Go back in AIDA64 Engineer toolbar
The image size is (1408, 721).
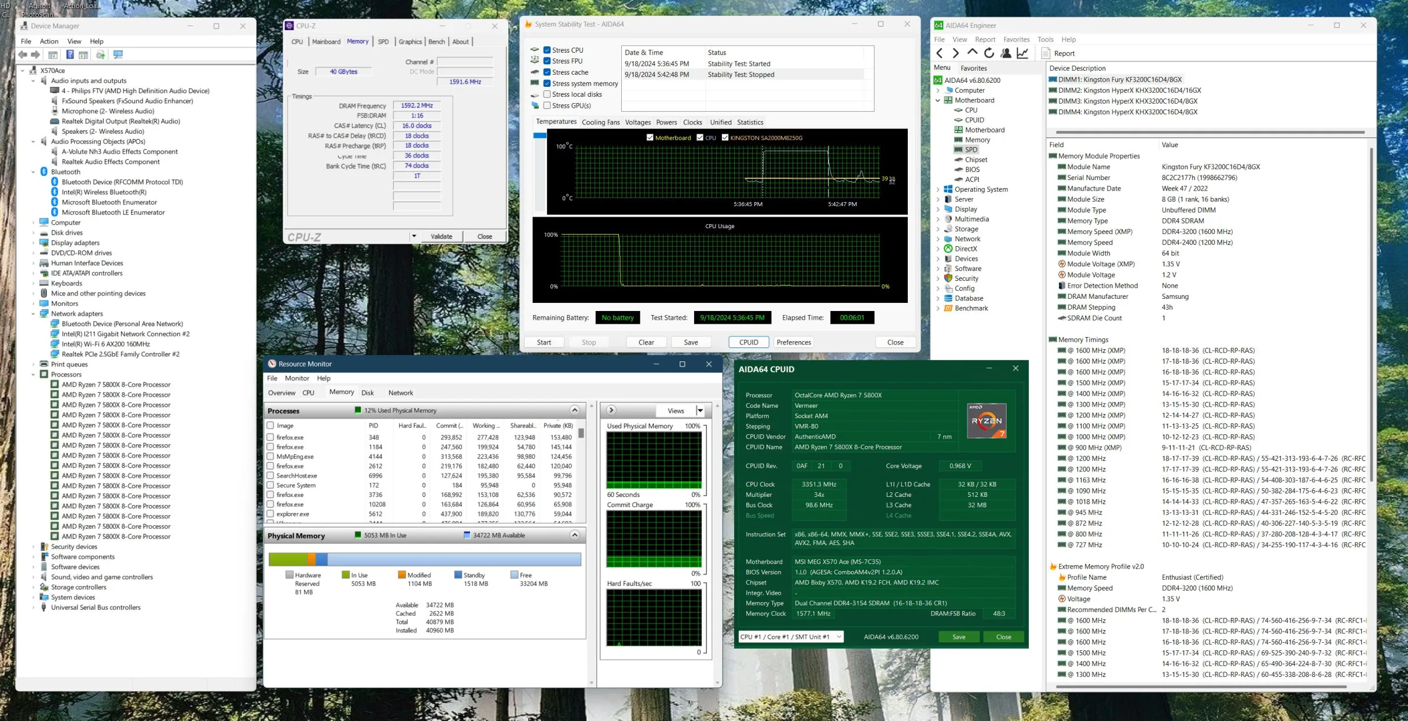pyautogui.click(x=940, y=53)
